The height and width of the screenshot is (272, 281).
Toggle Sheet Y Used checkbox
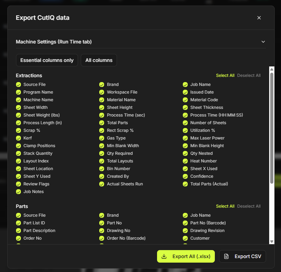pyautogui.click(x=18, y=176)
